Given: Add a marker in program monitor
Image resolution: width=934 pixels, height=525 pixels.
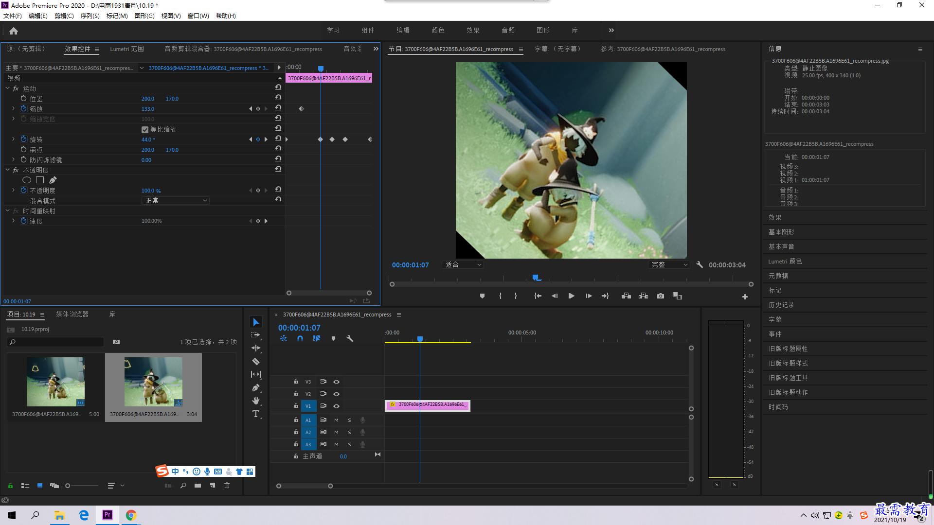Looking at the screenshot, I should click(x=482, y=296).
